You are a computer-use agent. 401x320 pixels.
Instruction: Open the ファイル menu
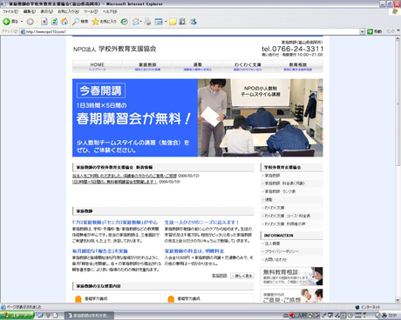click(x=10, y=11)
